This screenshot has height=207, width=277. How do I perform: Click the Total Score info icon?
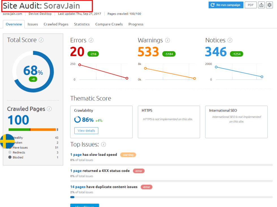(x=41, y=40)
